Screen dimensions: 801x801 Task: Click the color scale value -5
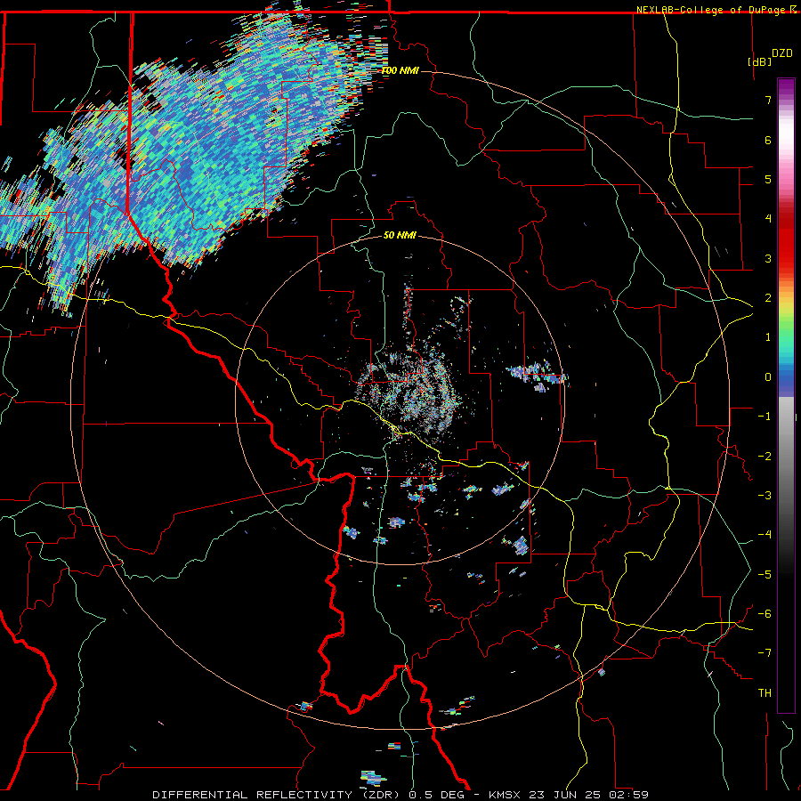tap(765, 575)
